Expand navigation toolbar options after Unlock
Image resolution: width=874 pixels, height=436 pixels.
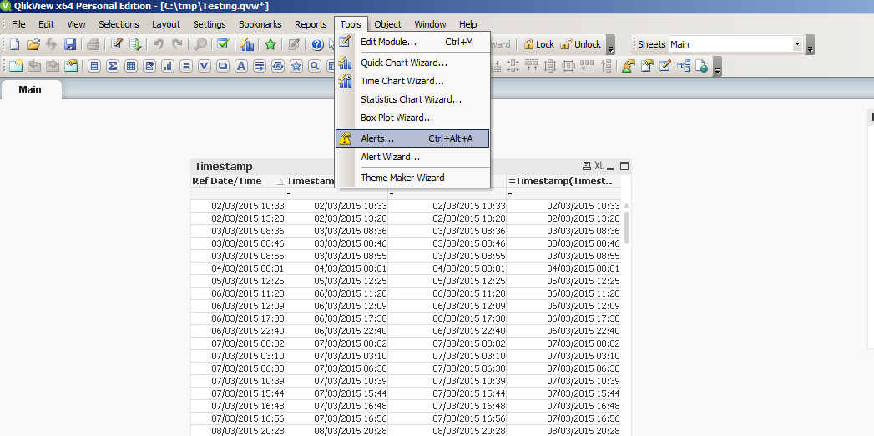611,45
